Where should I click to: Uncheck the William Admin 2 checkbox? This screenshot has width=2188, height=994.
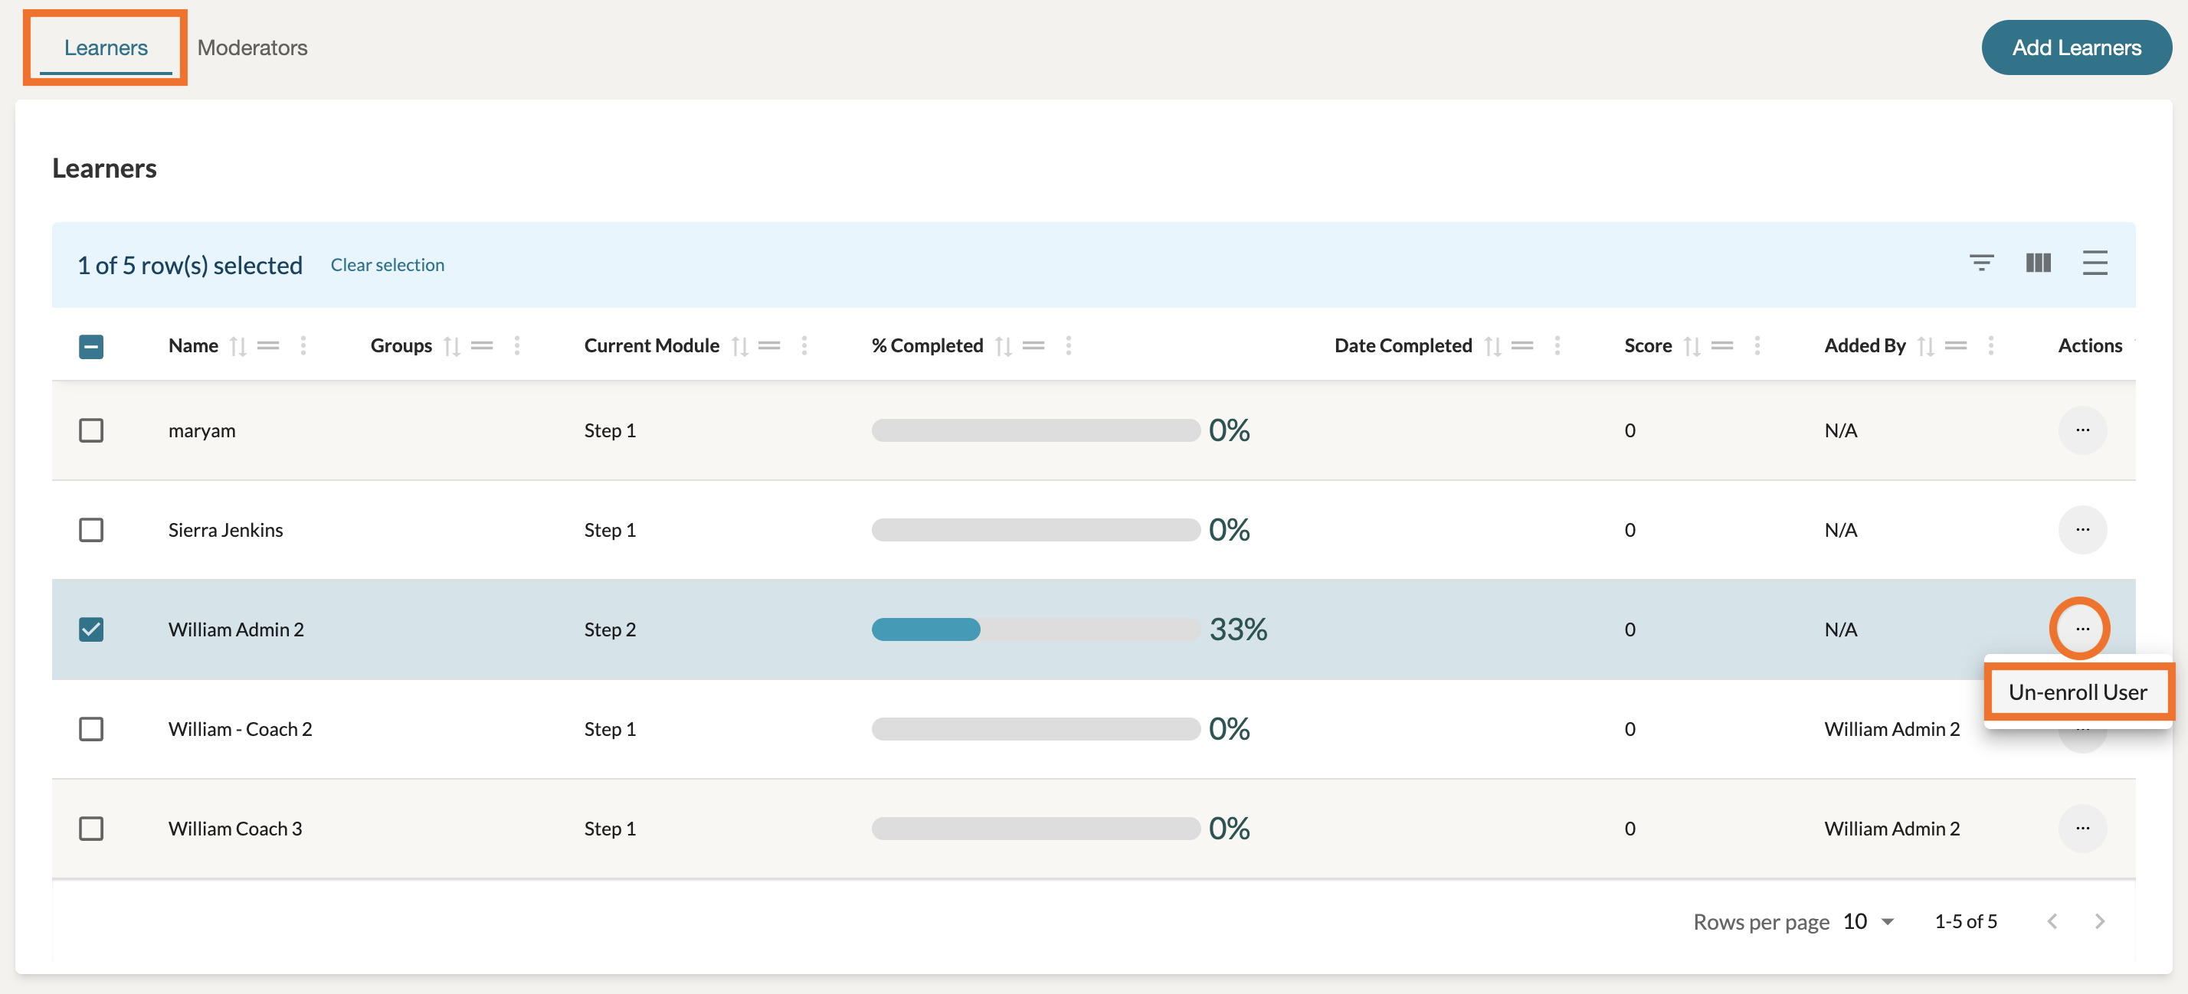[91, 629]
